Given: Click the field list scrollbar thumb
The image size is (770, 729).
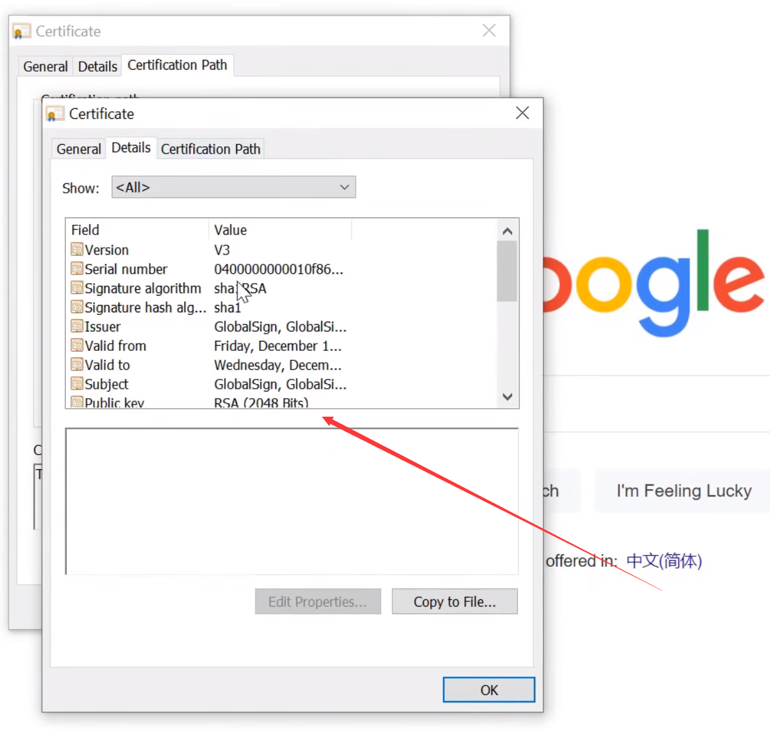Looking at the screenshot, I should click(507, 271).
